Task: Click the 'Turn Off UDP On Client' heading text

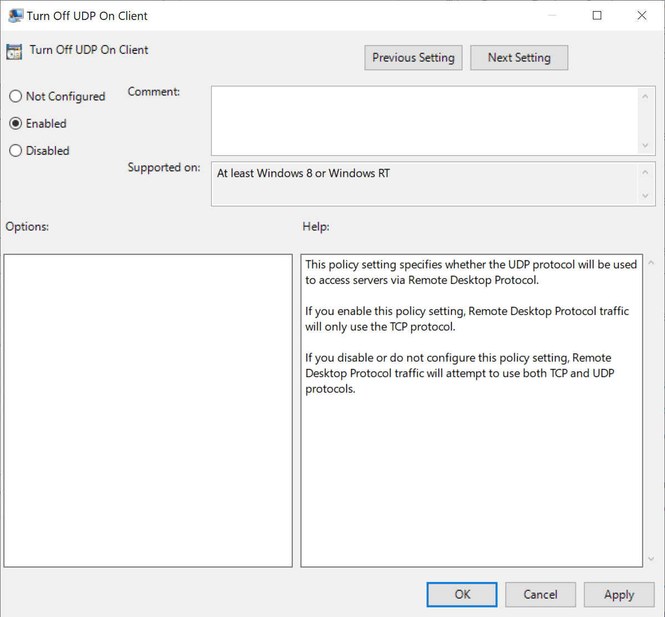Action: click(x=89, y=49)
